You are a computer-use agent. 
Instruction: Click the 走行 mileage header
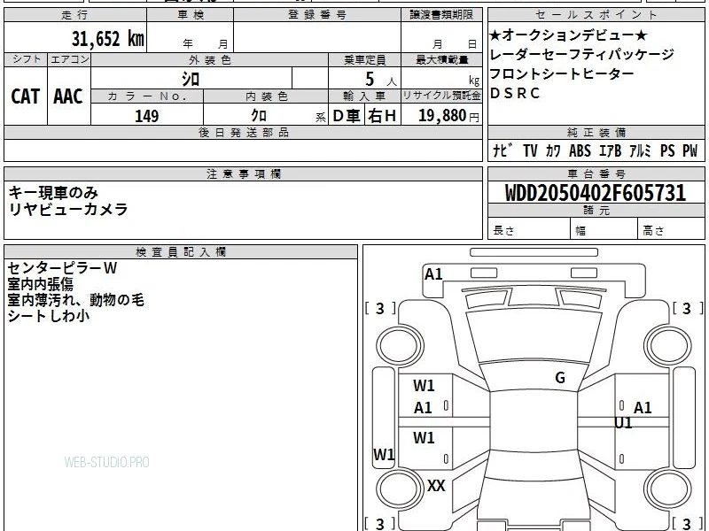coord(74,15)
